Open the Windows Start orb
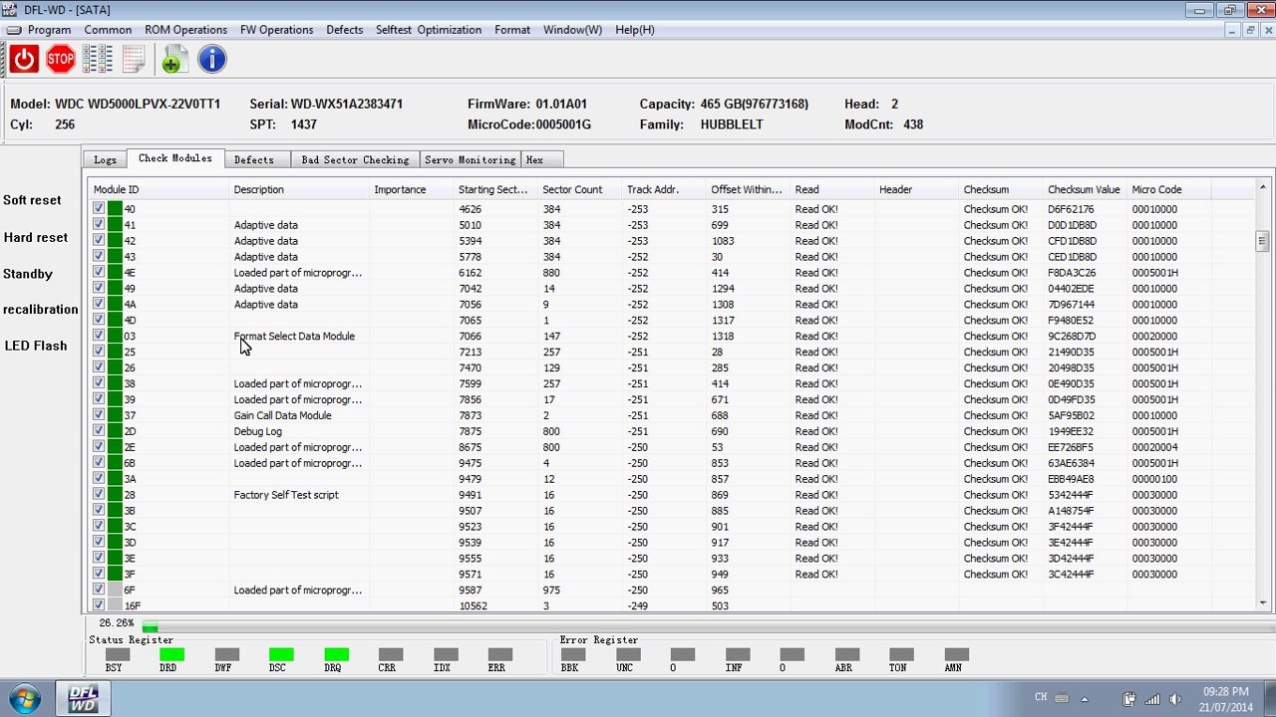The width and height of the screenshot is (1276, 717). click(x=24, y=697)
